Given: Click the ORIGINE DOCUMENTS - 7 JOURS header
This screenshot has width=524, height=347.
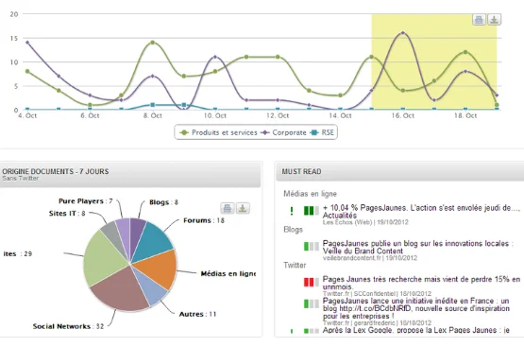Looking at the screenshot, I should pos(130,174).
